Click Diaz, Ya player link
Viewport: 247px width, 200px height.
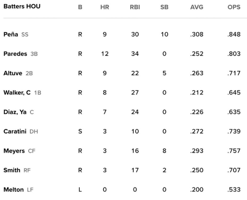pos(15,112)
